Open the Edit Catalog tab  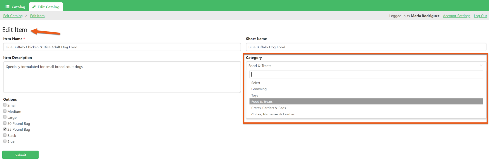coord(46,7)
